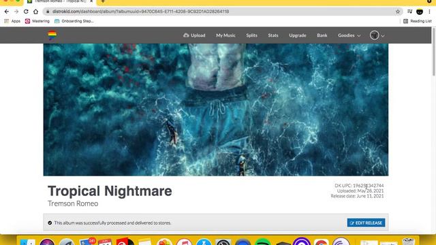Click the site lock icon in address bar

(x=48, y=12)
